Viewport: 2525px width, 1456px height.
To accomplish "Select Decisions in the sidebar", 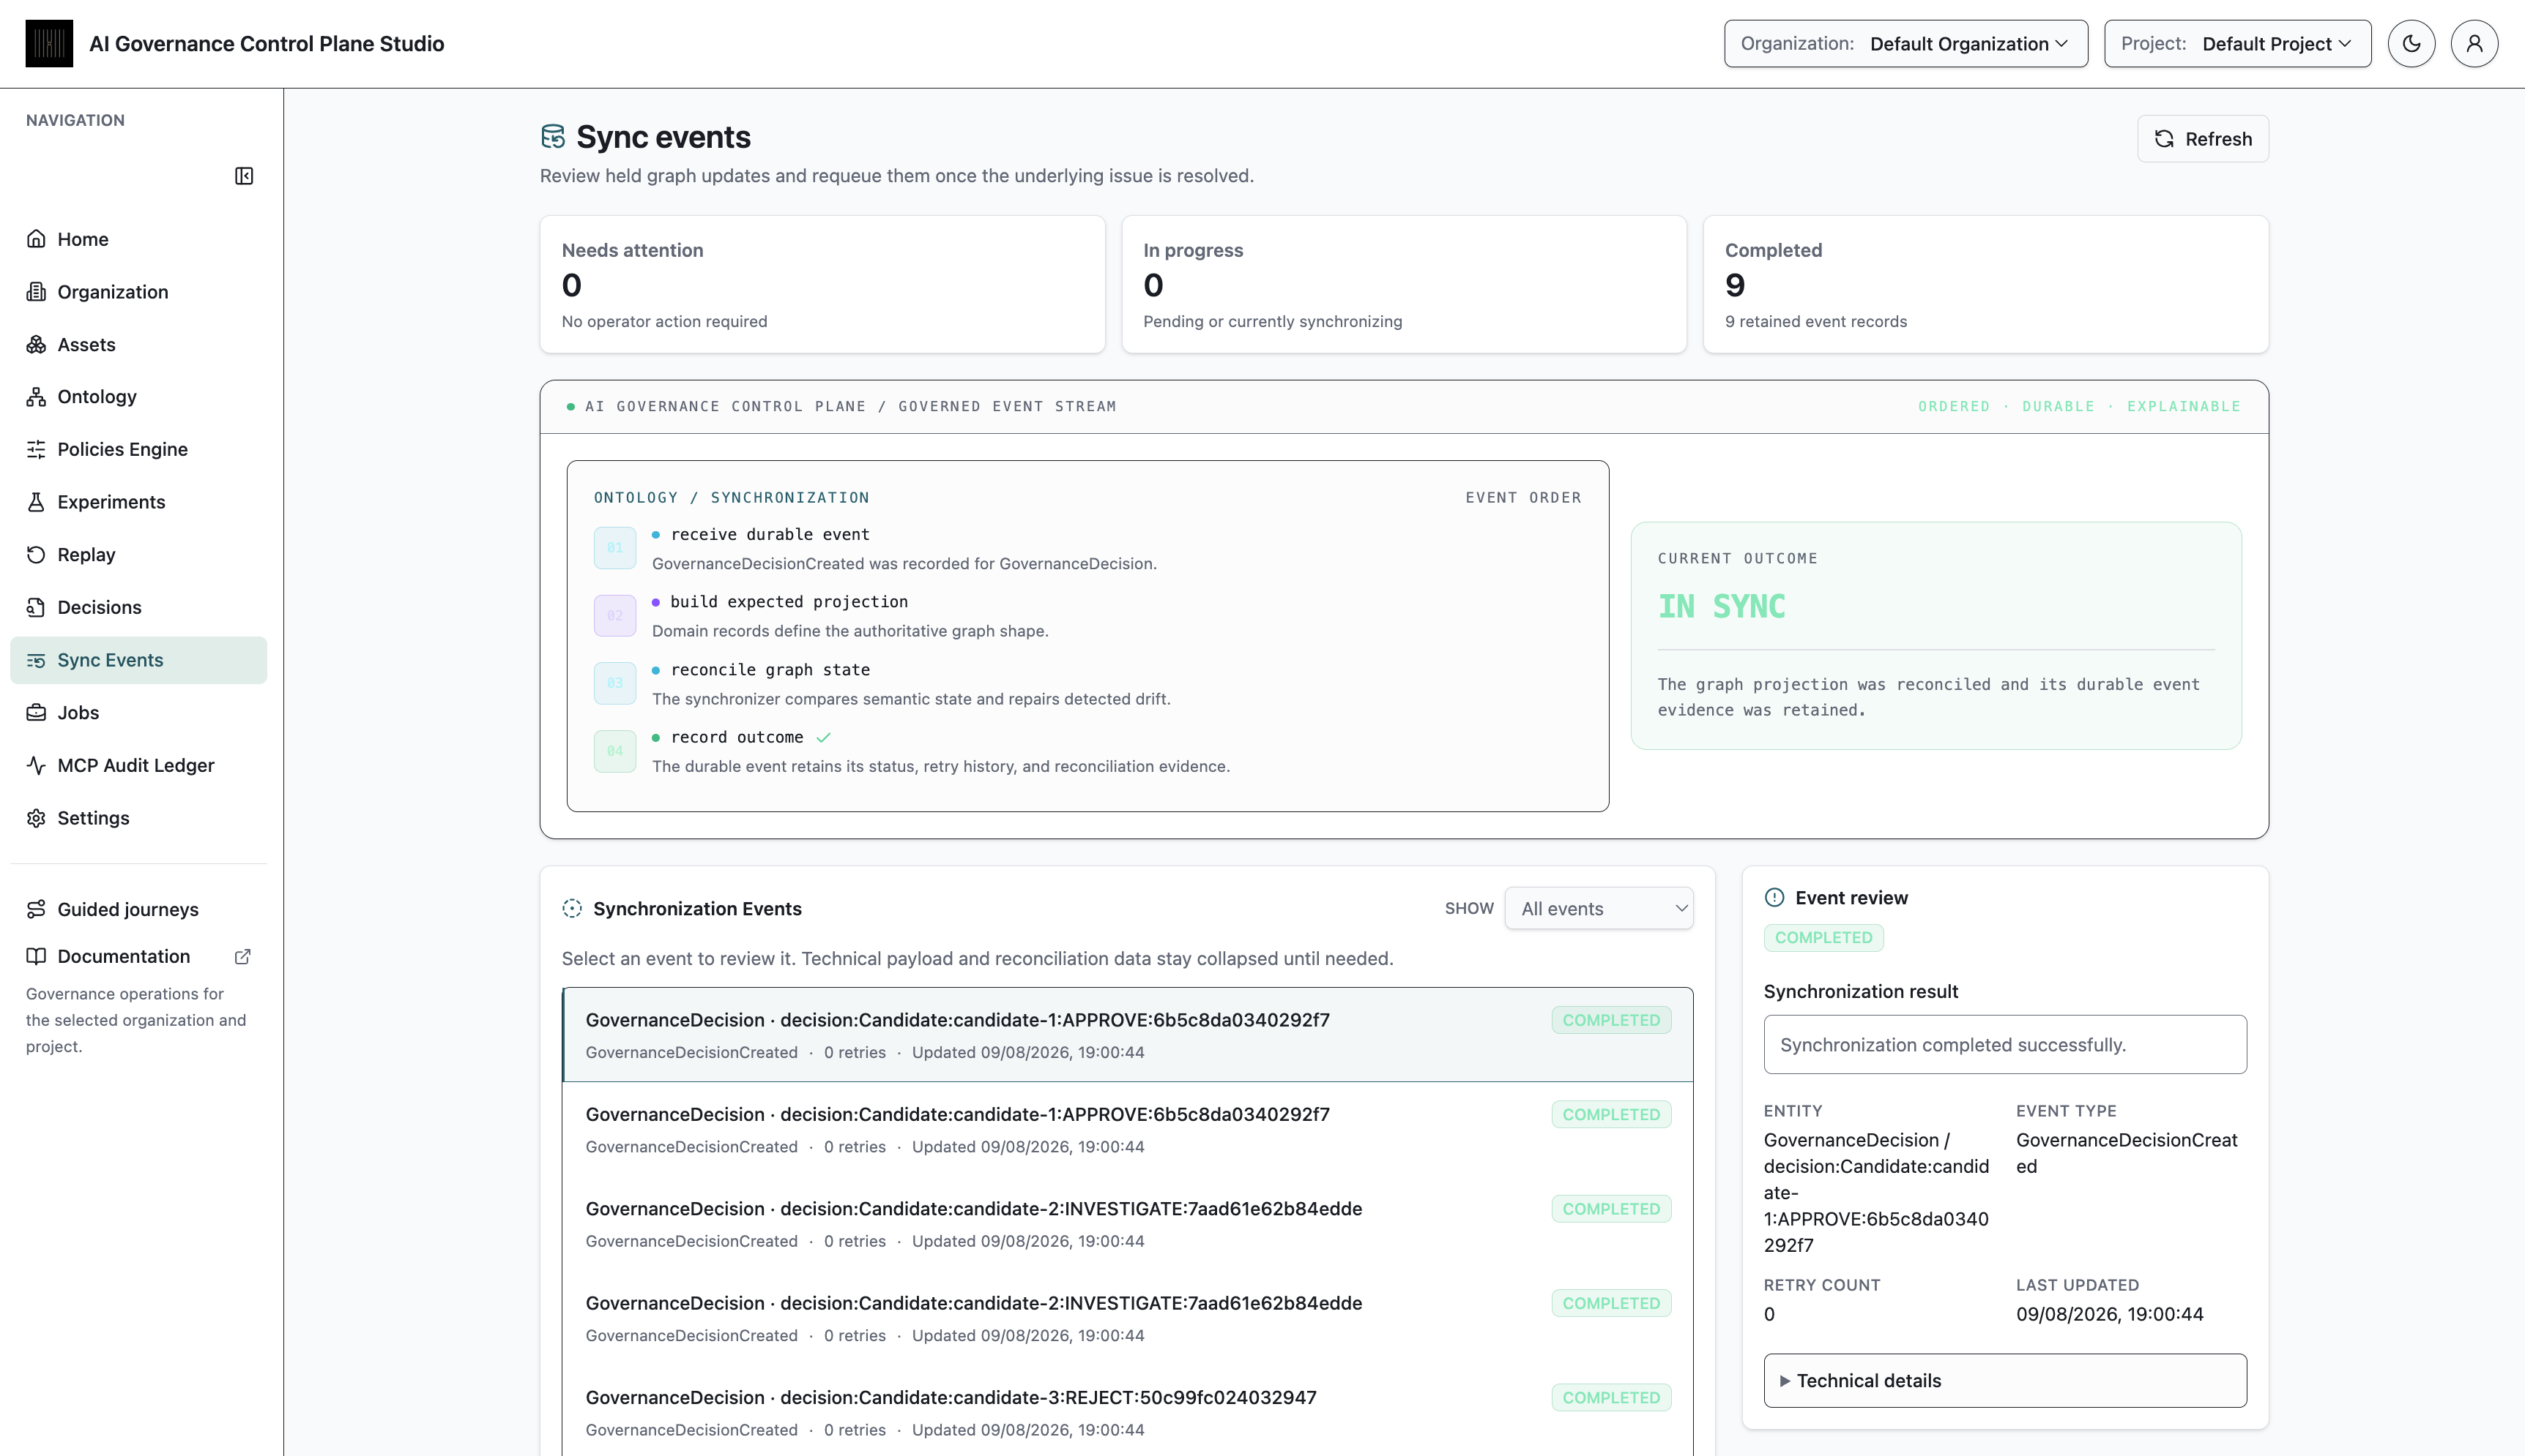I will tap(138, 607).
